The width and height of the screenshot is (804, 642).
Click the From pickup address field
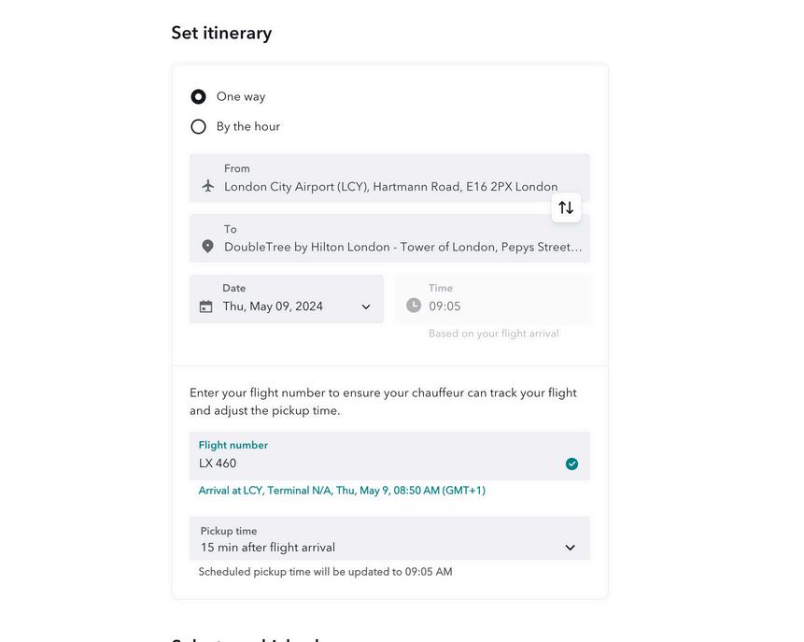390,187
